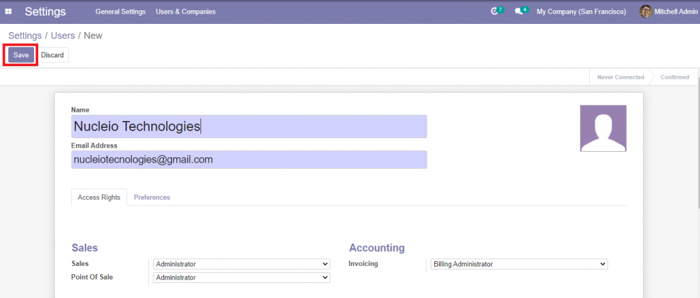Click the user profile photo placeholder
The image size is (700, 298).
coord(603,128)
